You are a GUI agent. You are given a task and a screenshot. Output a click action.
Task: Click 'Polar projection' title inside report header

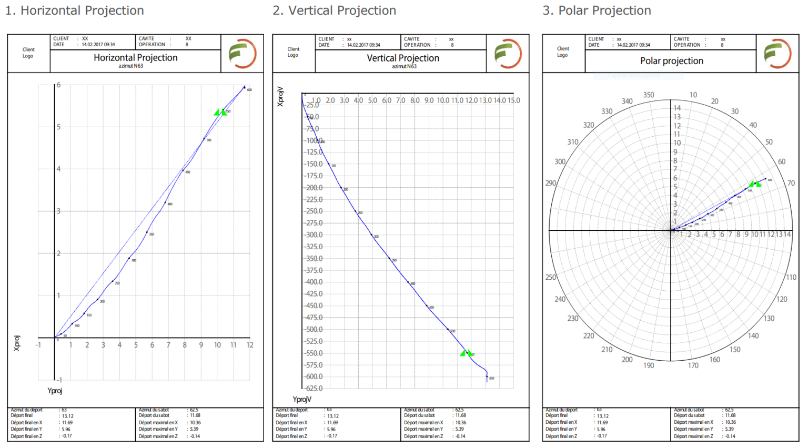click(x=671, y=61)
